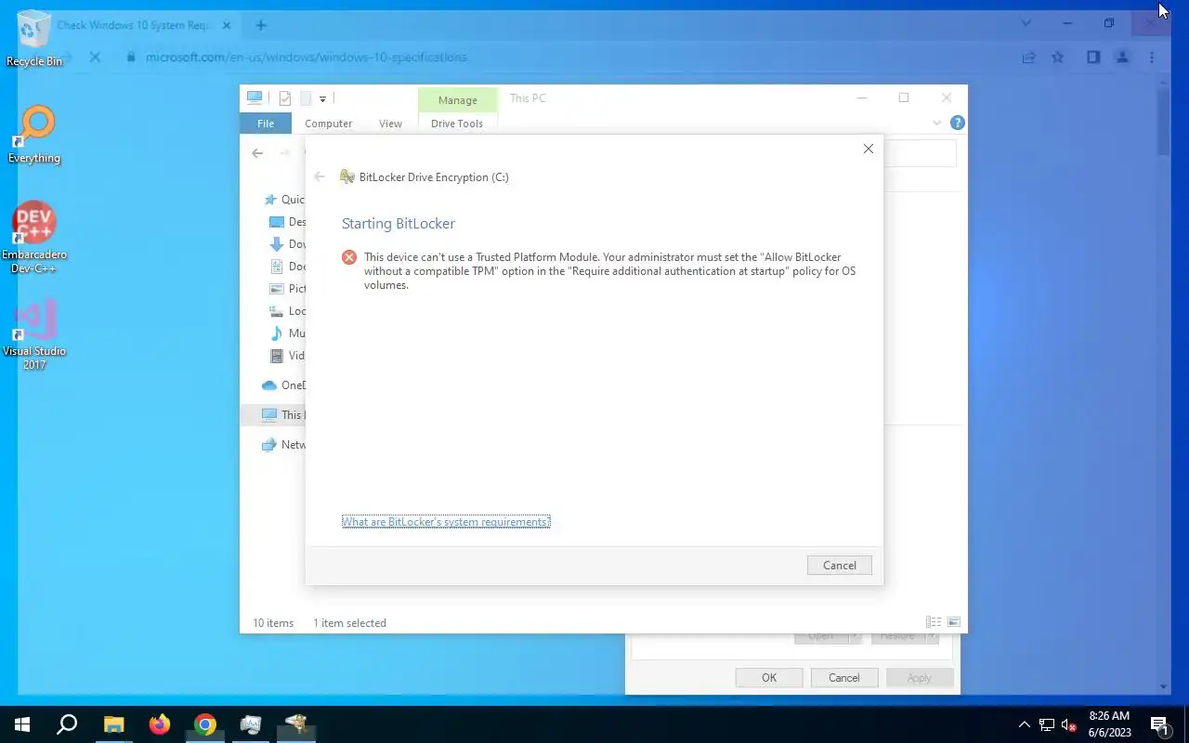1189x743 pixels.
Task: Click the Chrome share page icon
Action: tap(1028, 57)
